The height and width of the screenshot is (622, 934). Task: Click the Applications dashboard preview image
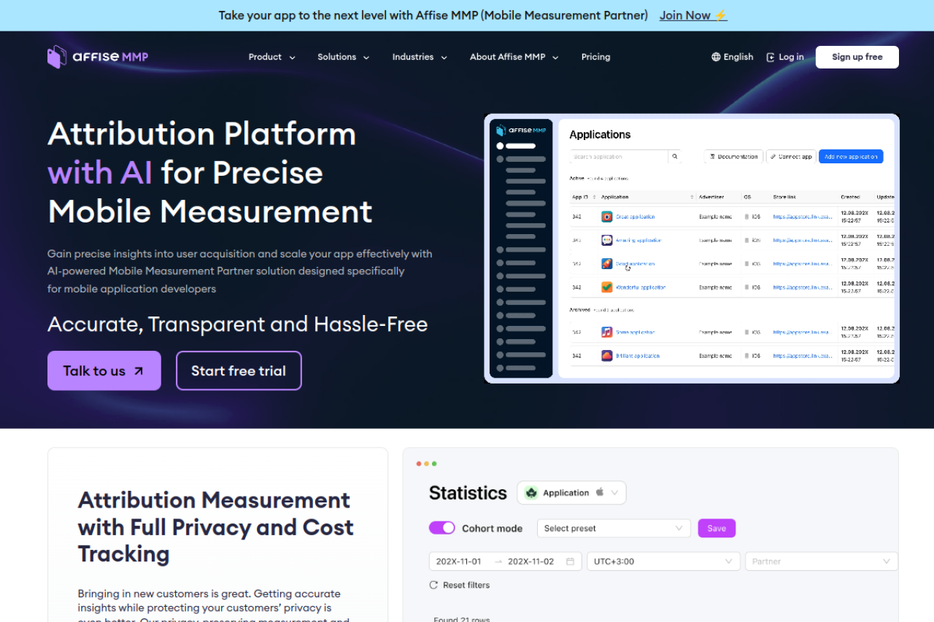691,248
